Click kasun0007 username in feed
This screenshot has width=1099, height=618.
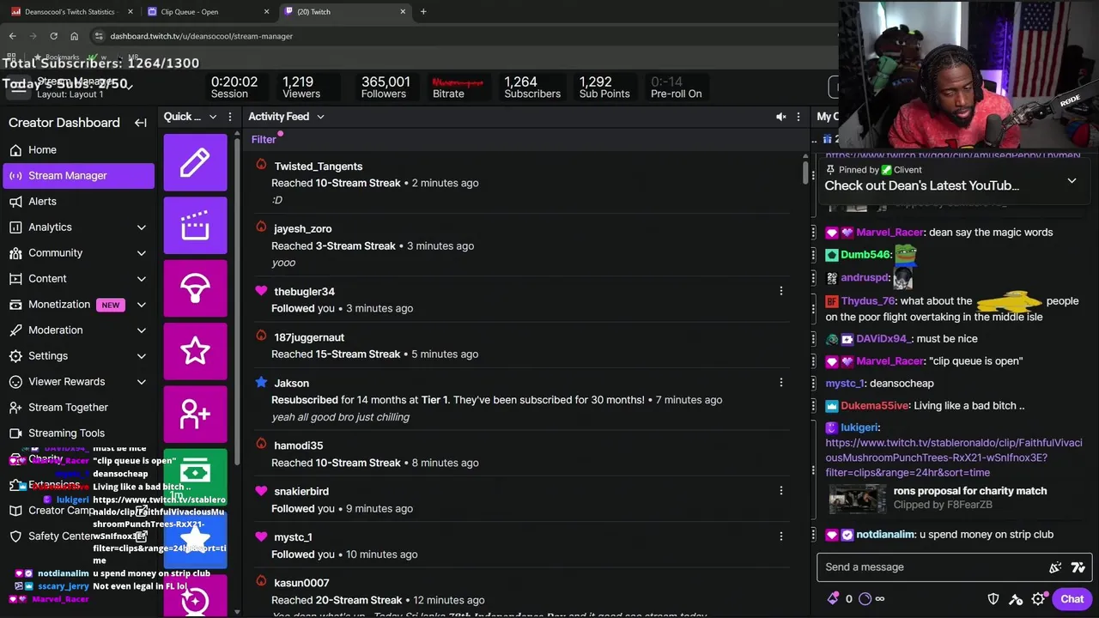301,583
